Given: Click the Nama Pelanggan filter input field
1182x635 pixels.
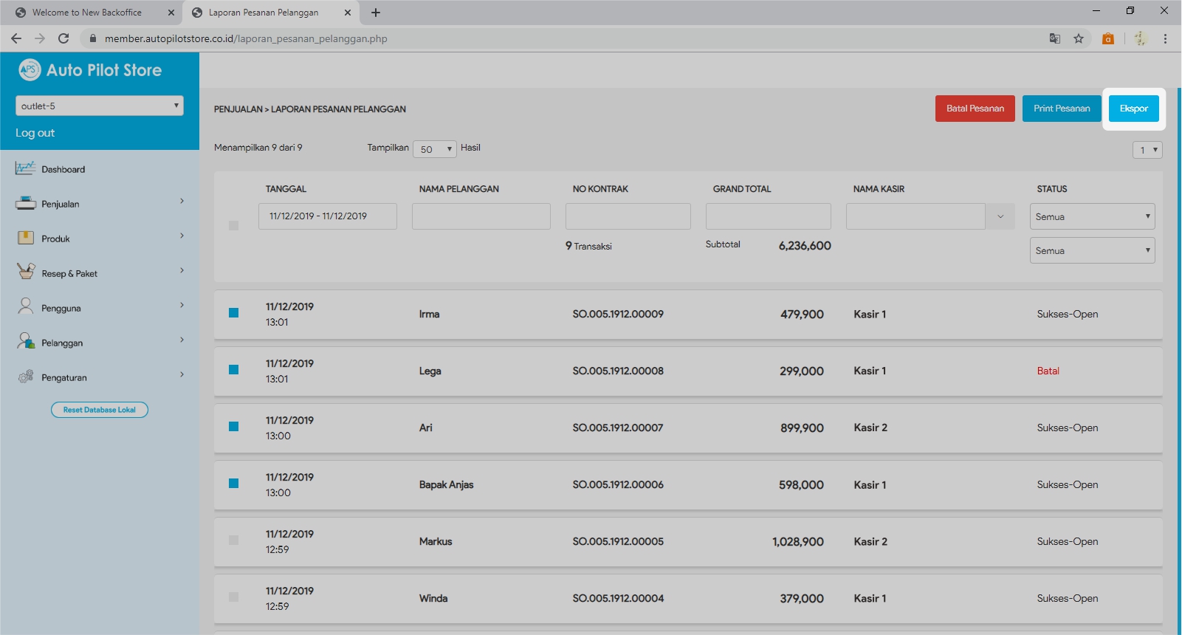Looking at the screenshot, I should [x=481, y=216].
